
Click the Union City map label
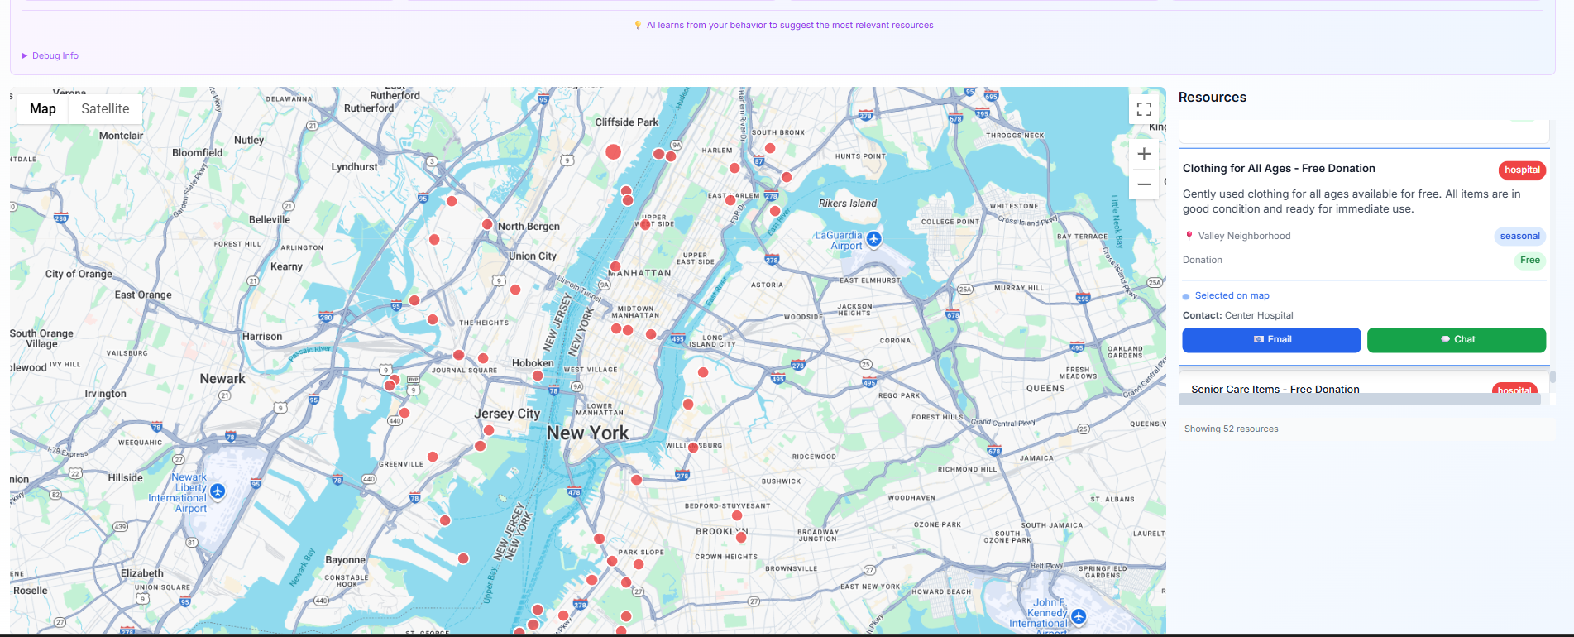533,256
